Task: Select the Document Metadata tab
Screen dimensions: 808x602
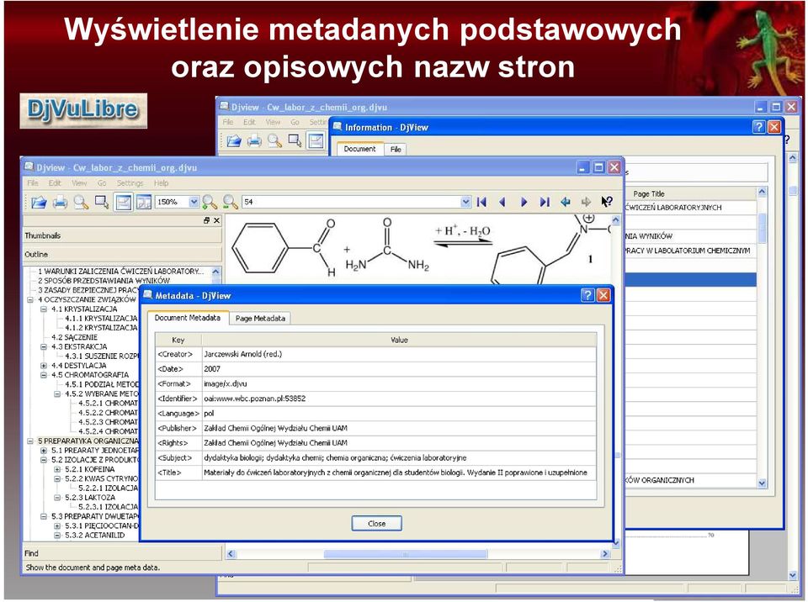Action: [x=188, y=318]
